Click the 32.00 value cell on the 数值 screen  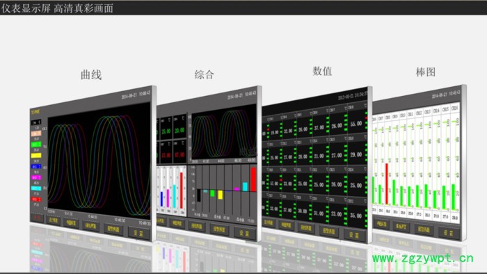[288, 131]
